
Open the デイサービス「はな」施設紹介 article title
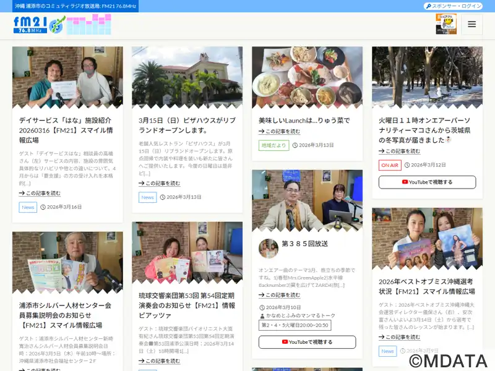click(x=66, y=130)
